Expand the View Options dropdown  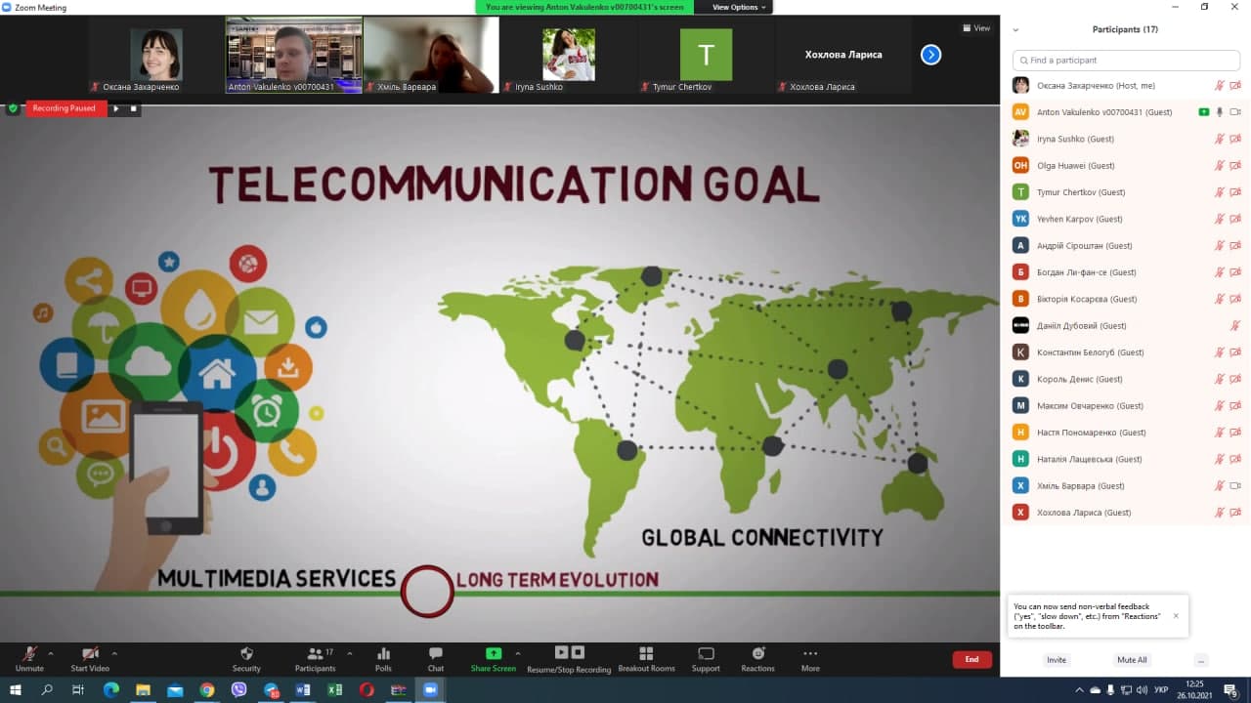pyautogui.click(x=741, y=7)
